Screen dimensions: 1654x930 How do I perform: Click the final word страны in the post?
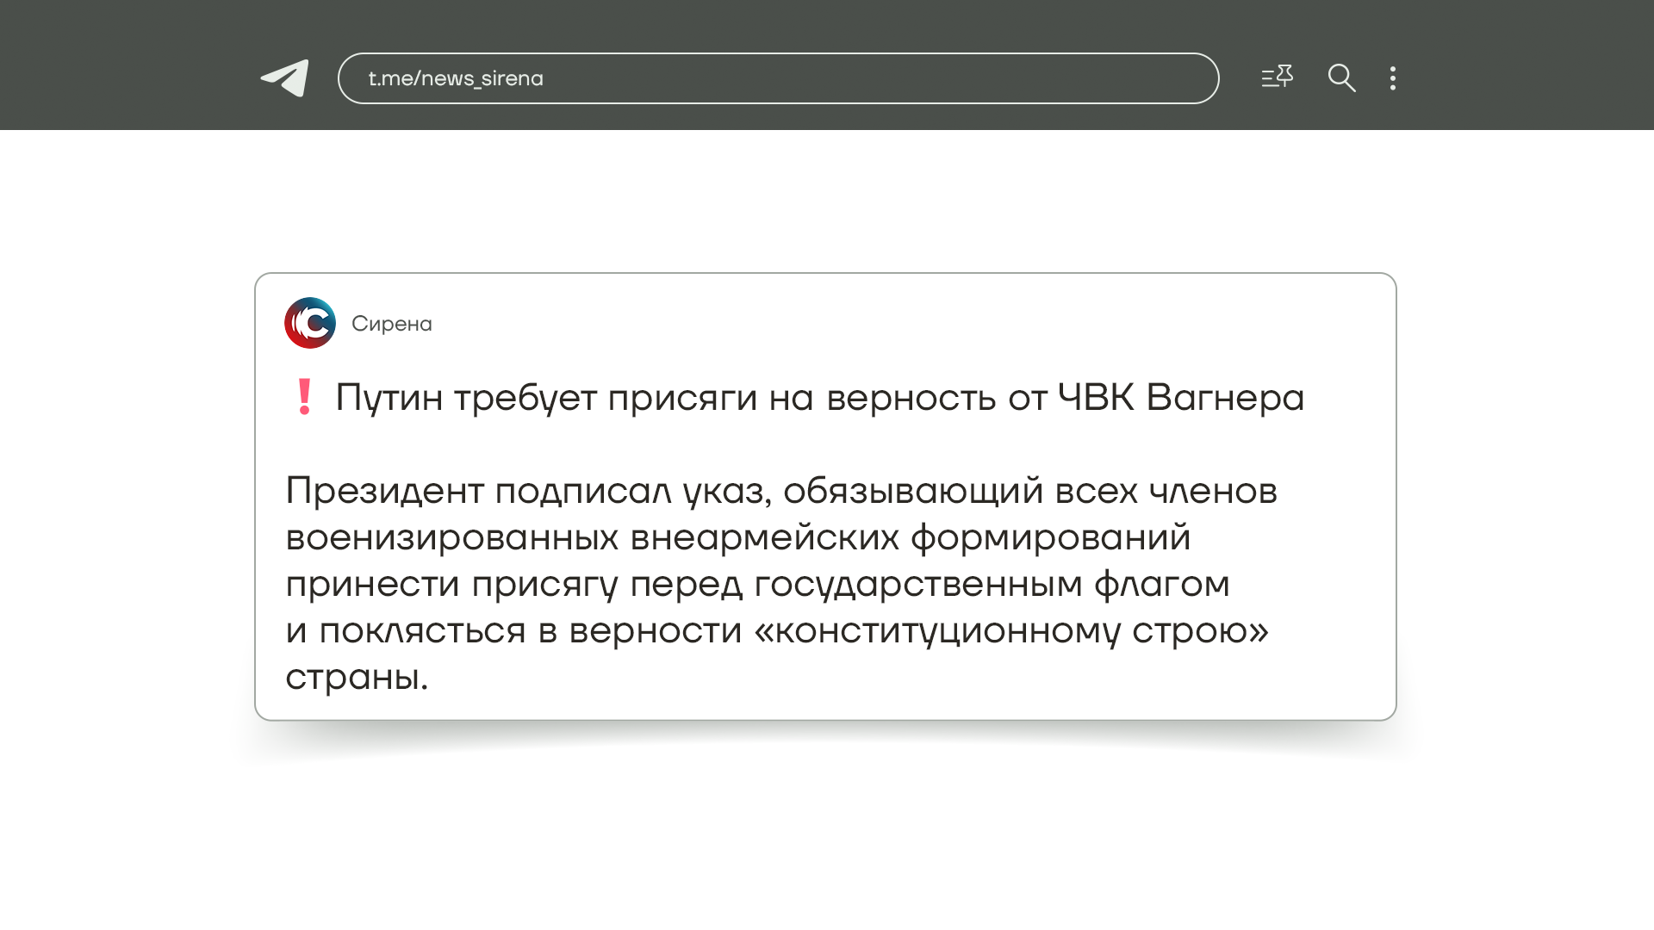pos(355,677)
